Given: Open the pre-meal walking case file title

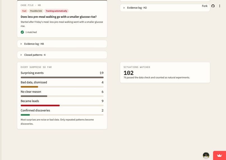Looking at the screenshot, I should [59, 17].
